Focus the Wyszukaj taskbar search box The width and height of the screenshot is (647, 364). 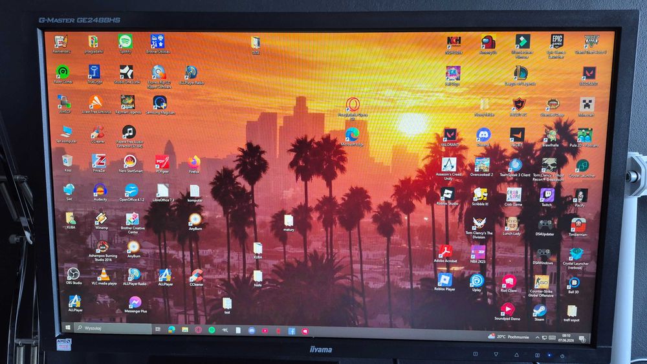coord(112,328)
